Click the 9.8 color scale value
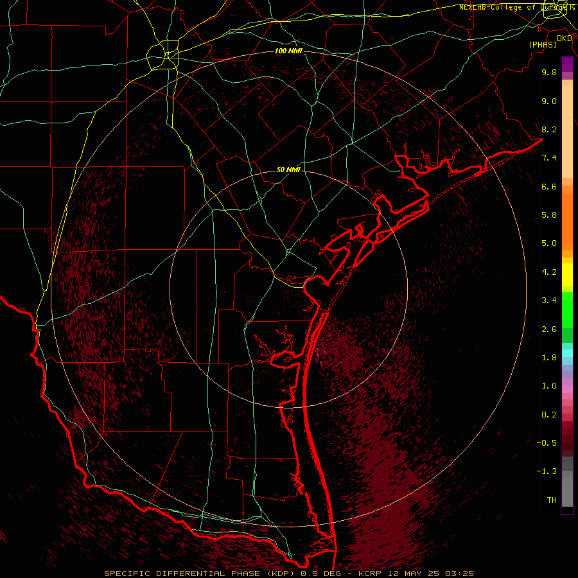This screenshot has width=578, height=578. (x=549, y=72)
